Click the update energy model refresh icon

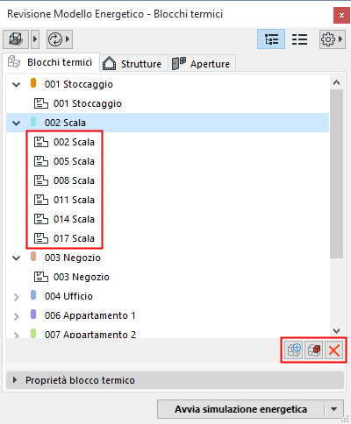tap(55, 39)
